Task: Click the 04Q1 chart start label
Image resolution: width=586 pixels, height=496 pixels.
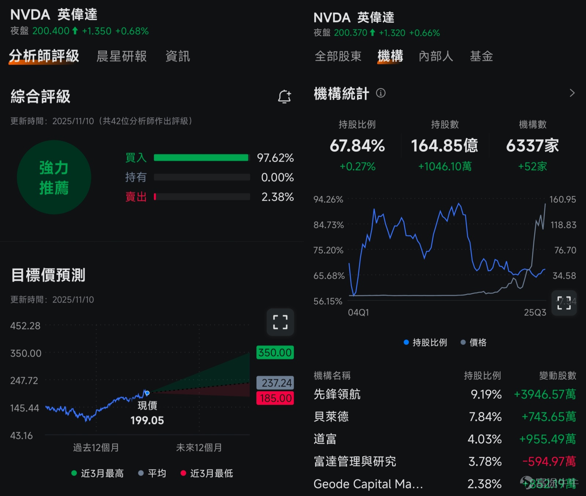Action: (359, 312)
